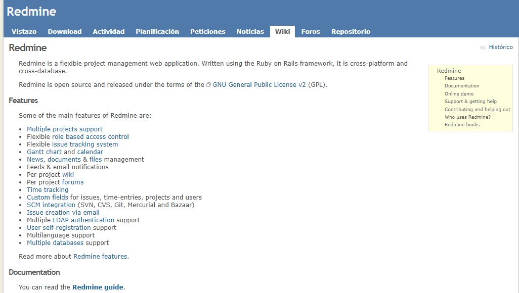Click the Histórico link
This screenshot has width=519, height=293.
(x=500, y=47)
